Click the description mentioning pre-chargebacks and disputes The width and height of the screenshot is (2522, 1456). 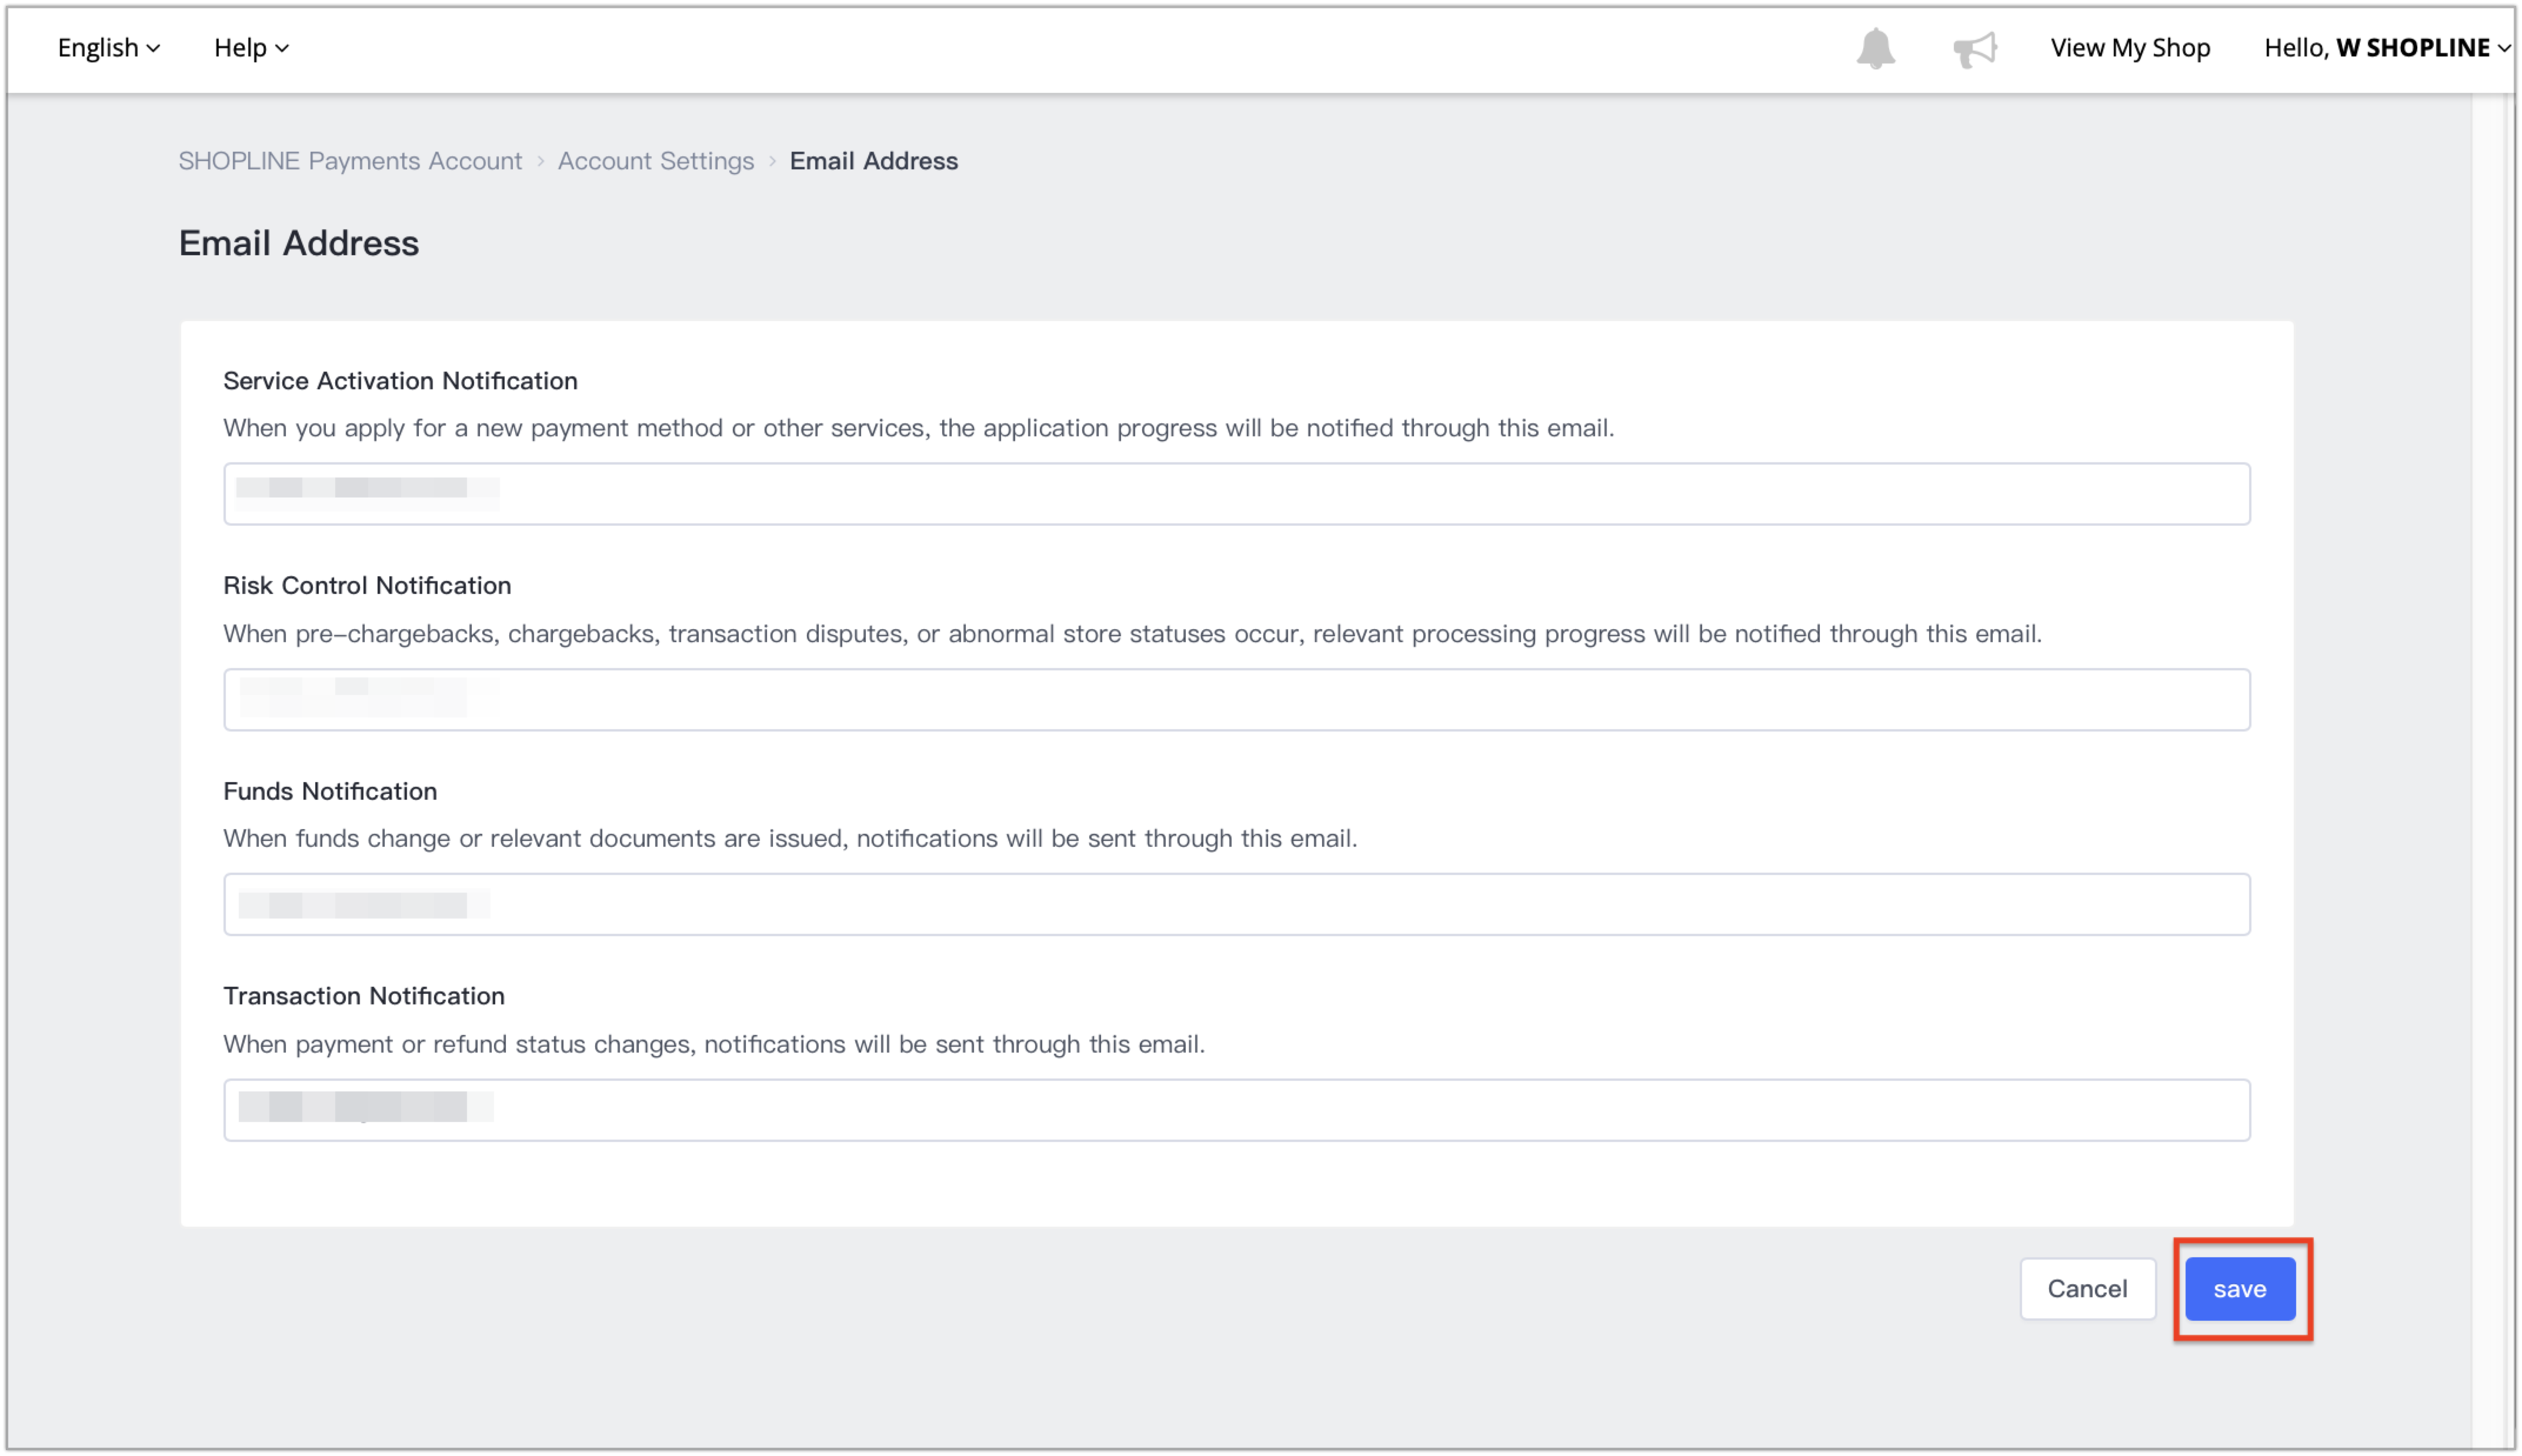tap(1132, 634)
